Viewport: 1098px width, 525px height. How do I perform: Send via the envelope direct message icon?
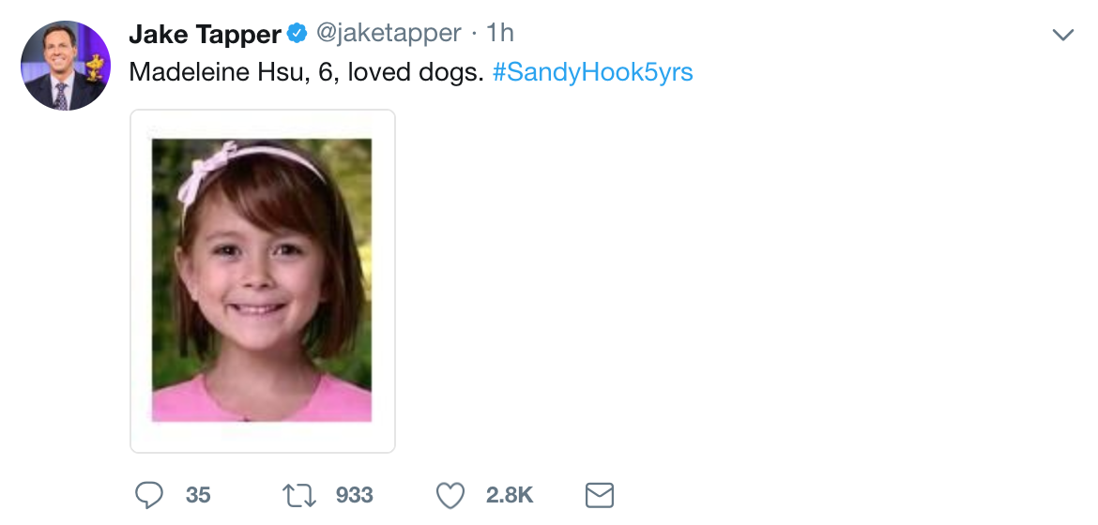click(600, 494)
